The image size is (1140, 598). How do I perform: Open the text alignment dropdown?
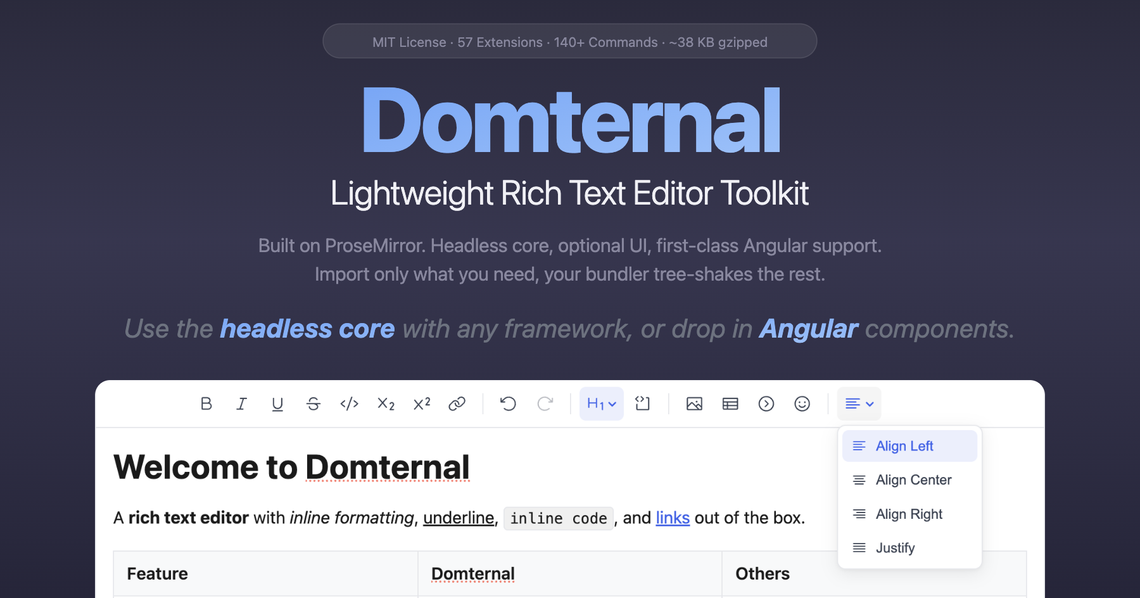[x=859, y=404]
